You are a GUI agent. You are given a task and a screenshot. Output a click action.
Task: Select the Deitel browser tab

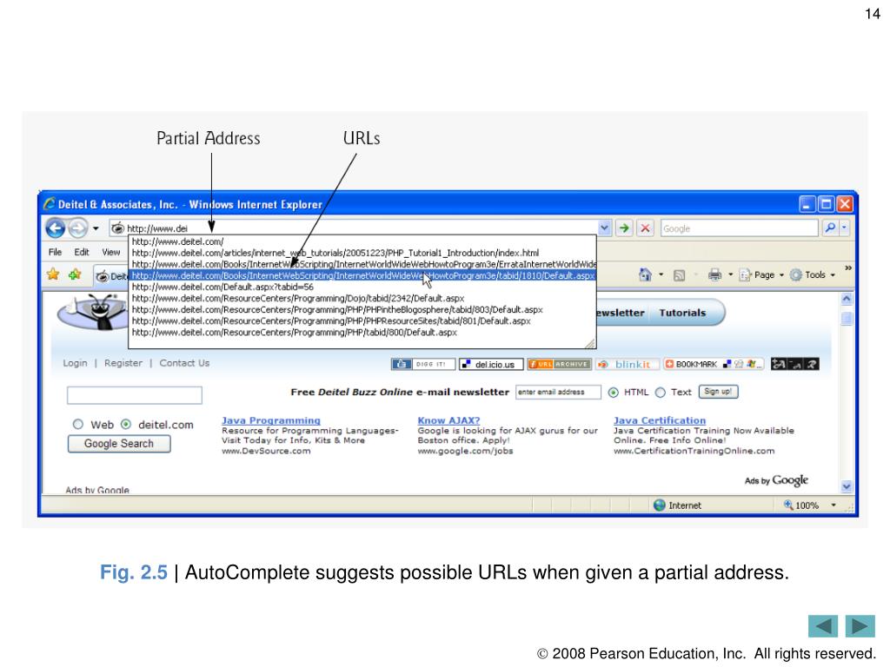tap(111, 276)
